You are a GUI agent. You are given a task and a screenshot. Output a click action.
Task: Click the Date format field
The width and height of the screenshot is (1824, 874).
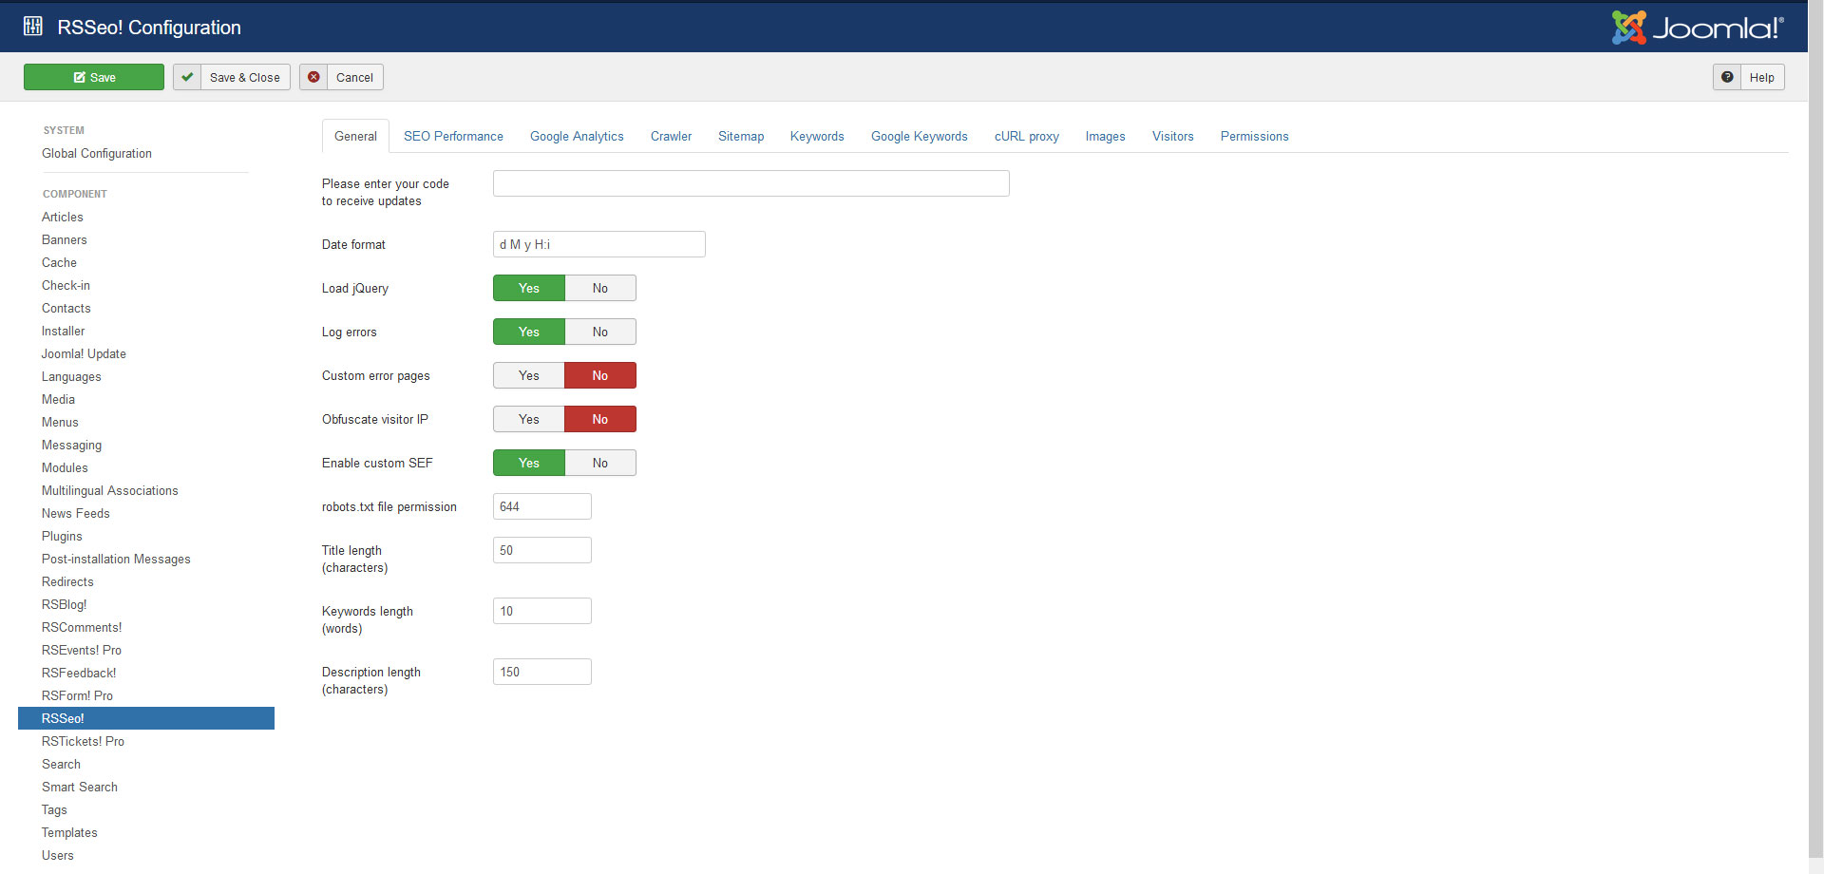pyautogui.click(x=598, y=244)
